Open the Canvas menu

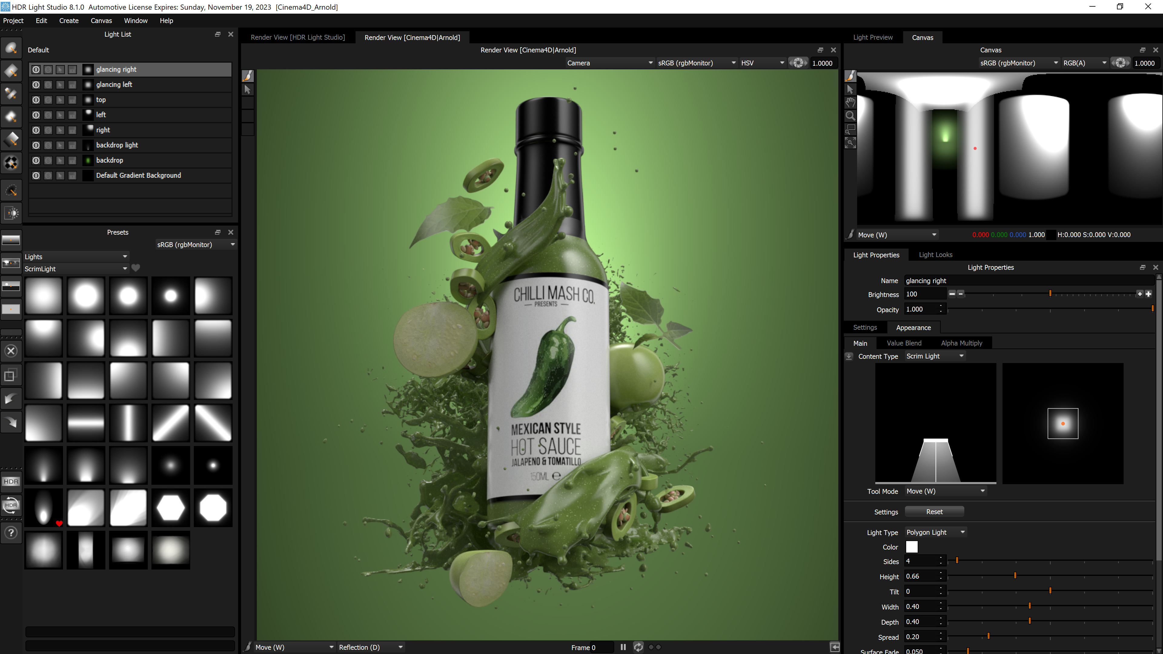pyautogui.click(x=101, y=21)
